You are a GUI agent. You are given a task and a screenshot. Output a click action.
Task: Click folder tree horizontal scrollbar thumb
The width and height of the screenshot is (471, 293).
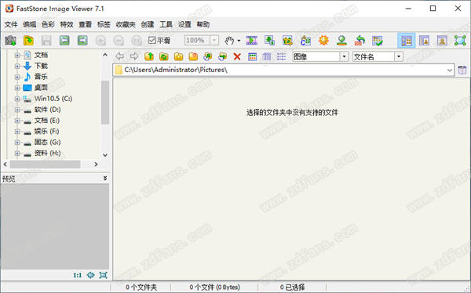(x=45, y=165)
